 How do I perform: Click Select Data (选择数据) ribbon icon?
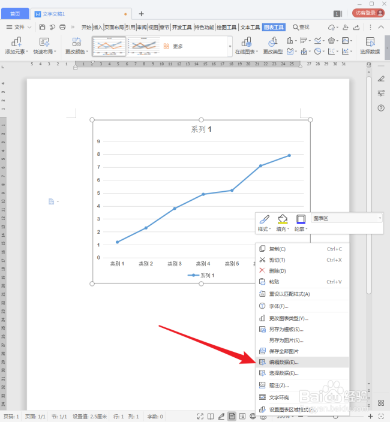point(370,46)
